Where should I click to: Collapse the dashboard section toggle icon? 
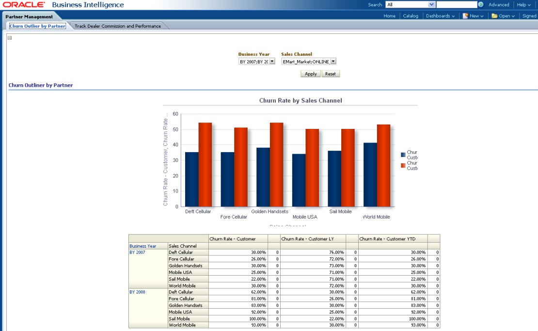[10, 38]
